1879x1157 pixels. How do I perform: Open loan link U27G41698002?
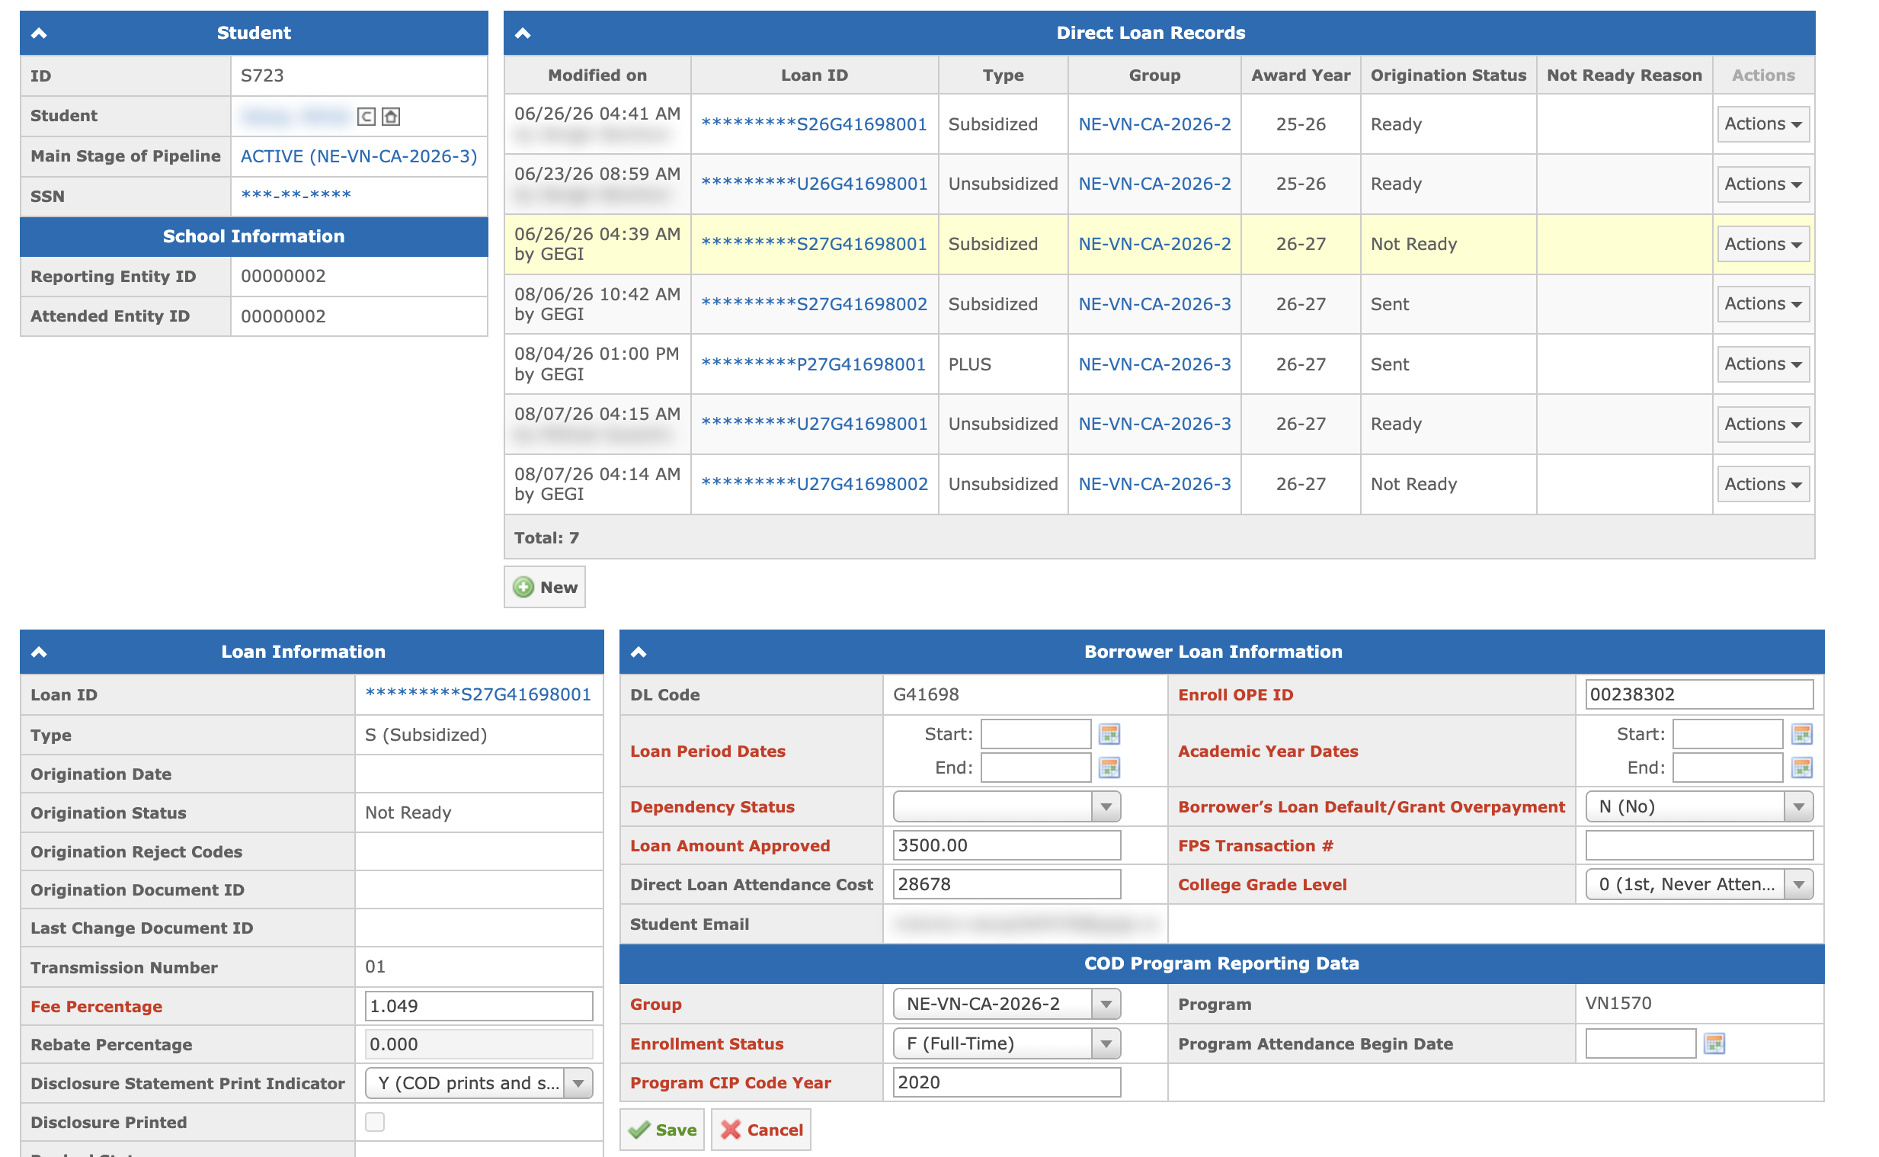click(x=814, y=485)
